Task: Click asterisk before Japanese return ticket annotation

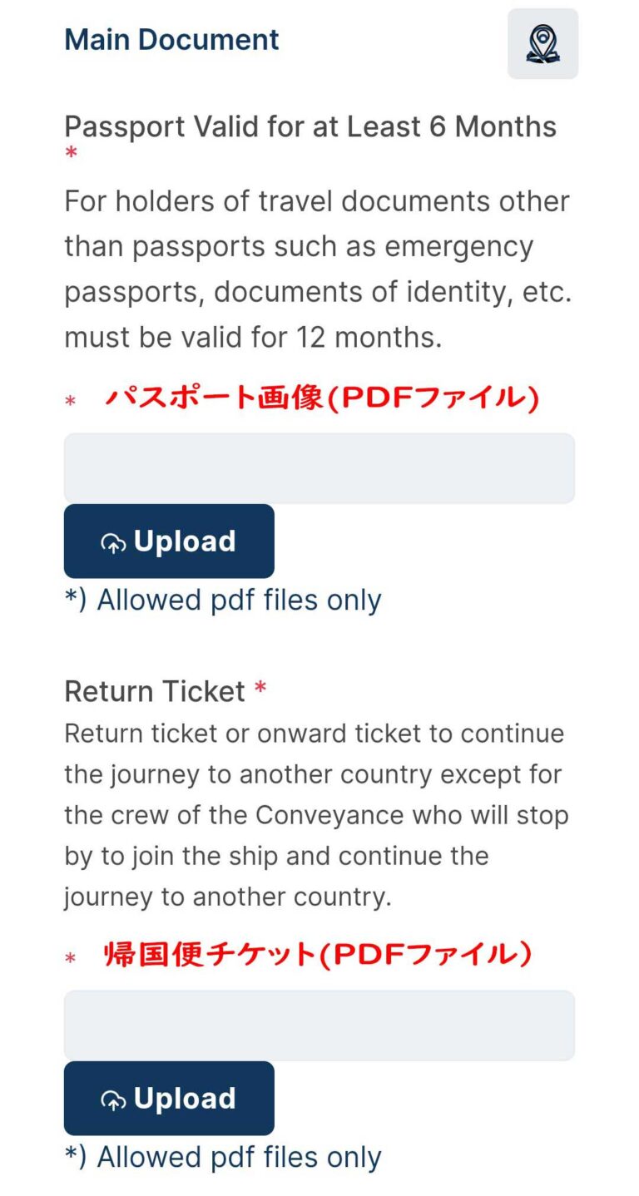Action: click(x=71, y=959)
